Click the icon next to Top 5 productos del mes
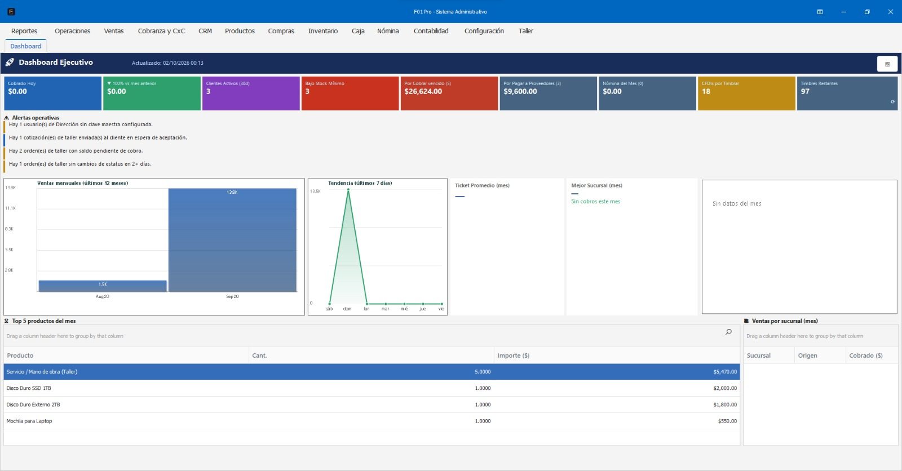 pos(7,321)
